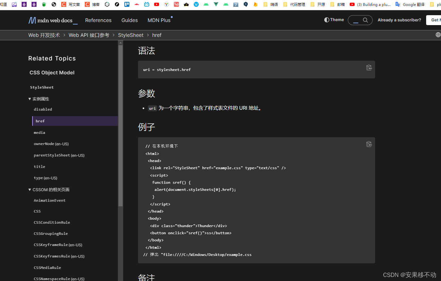Open the bilibili bookmark icon
Viewport: 441px width, 281px height.
click(147, 4)
